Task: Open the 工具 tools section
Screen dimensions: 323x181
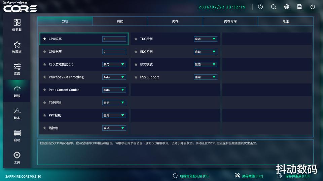Action: pos(17,158)
